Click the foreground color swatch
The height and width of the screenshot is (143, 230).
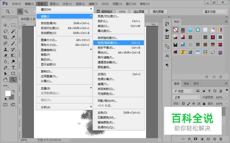pos(8,93)
